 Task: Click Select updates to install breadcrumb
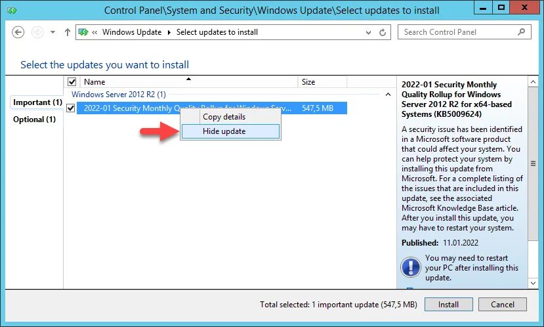[217, 32]
